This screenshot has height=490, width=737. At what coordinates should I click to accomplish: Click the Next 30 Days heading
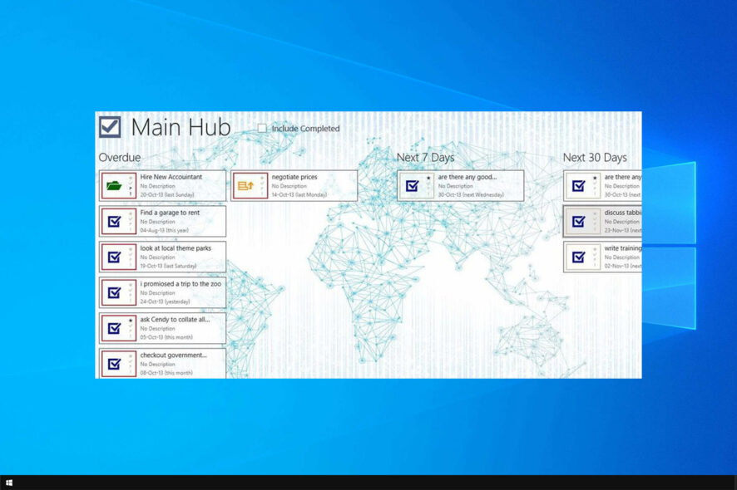pos(595,158)
